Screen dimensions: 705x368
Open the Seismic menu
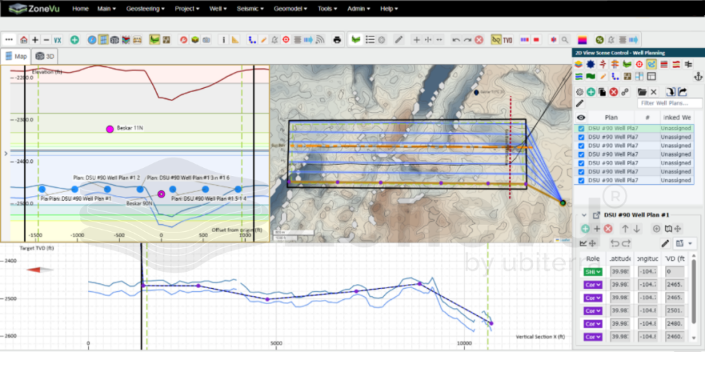click(250, 8)
